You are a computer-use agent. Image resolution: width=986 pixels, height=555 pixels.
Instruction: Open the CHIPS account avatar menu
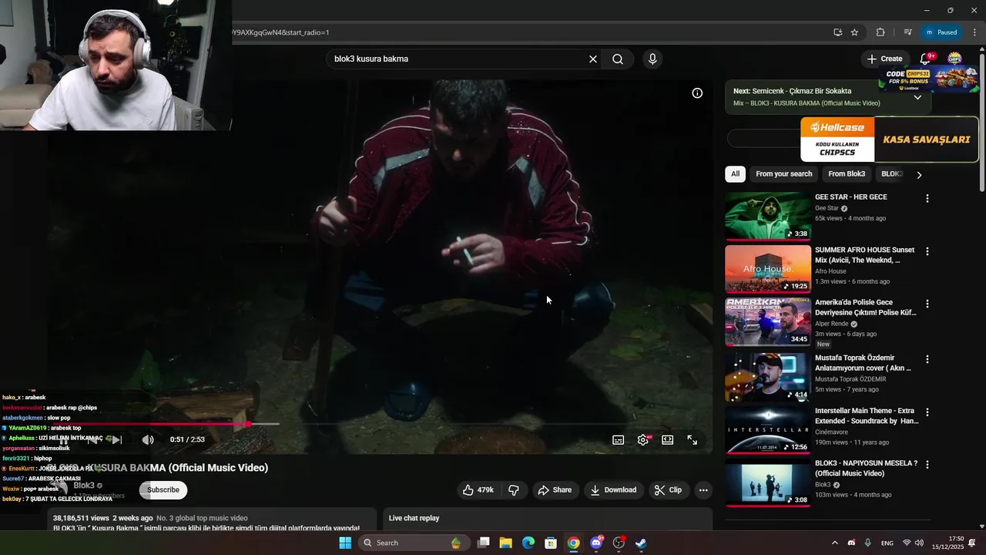click(x=954, y=59)
